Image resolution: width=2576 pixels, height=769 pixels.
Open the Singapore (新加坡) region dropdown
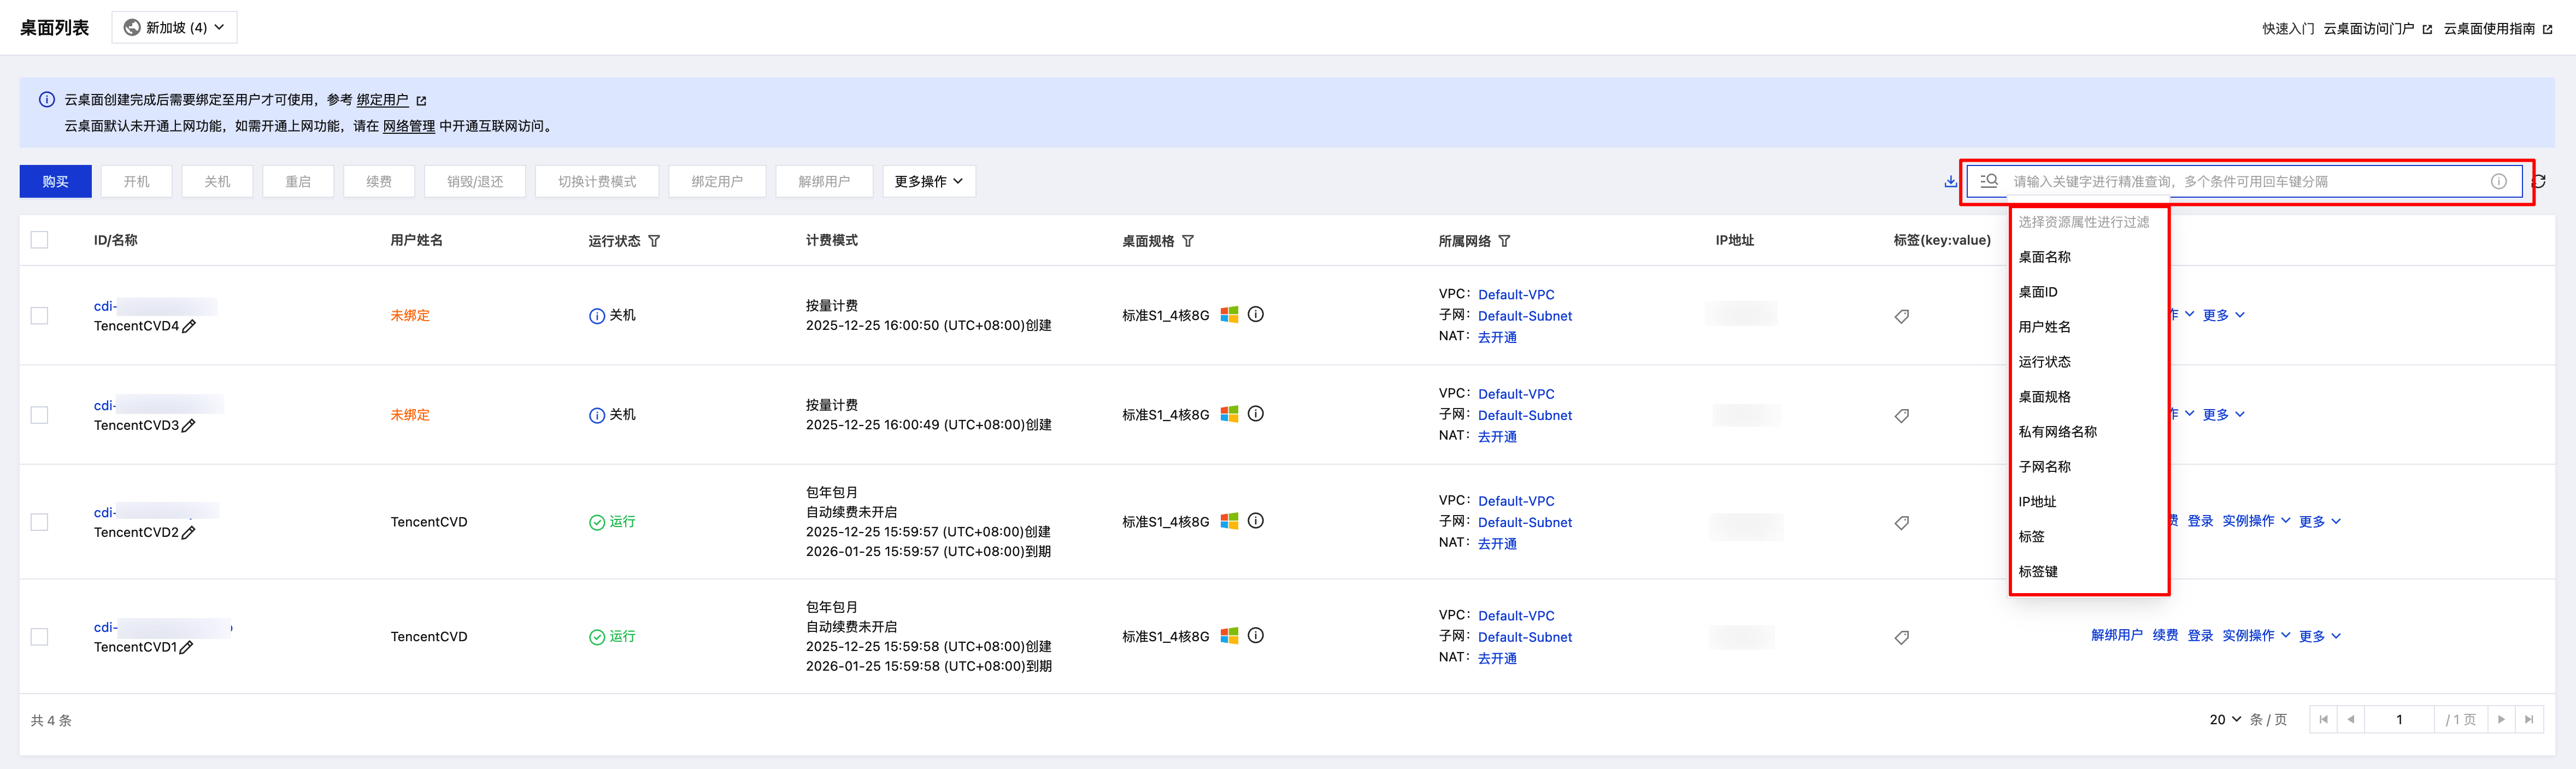(175, 27)
